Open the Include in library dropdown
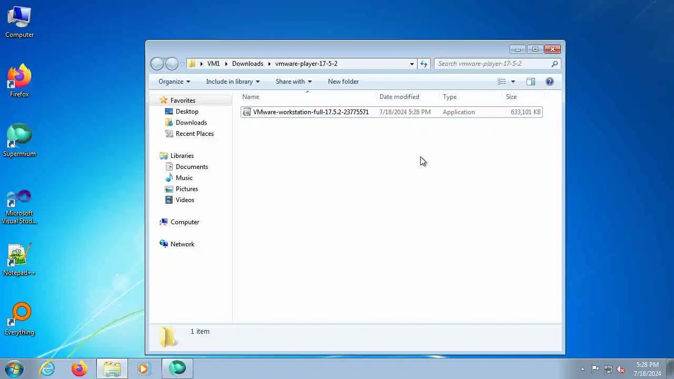The height and width of the screenshot is (379, 674). point(233,82)
